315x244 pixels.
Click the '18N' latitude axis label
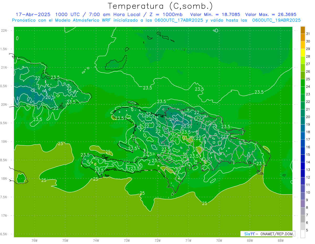4,178
